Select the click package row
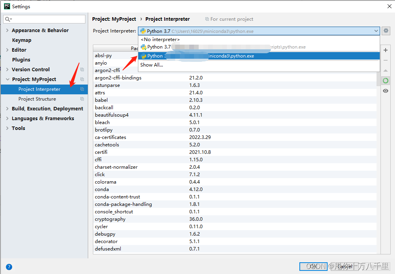 pyautogui.click(x=235, y=174)
